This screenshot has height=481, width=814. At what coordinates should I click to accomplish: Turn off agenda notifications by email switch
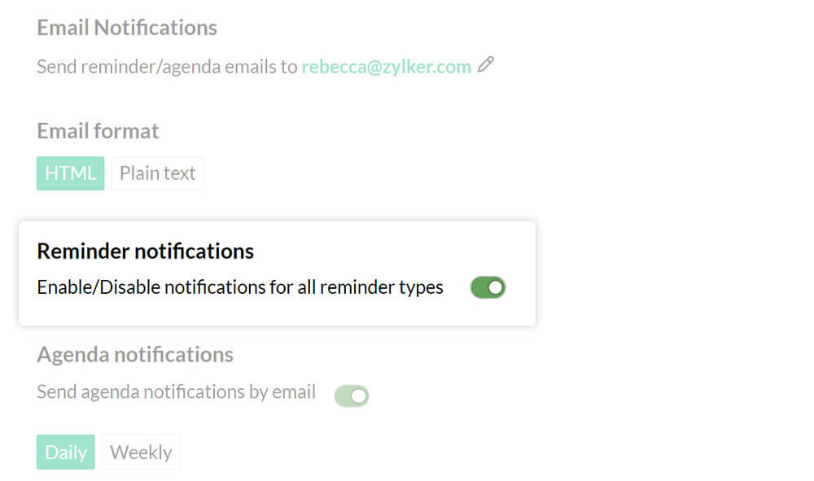(352, 396)
